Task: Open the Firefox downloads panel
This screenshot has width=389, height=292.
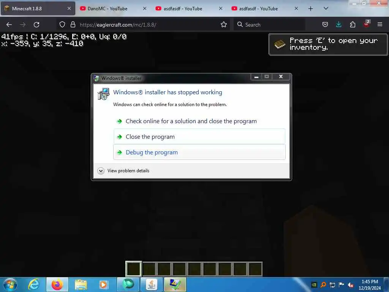Action: (338, 24)
